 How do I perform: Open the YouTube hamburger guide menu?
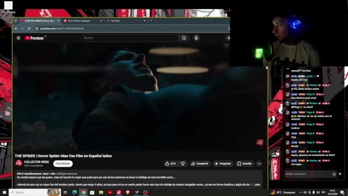19,38
